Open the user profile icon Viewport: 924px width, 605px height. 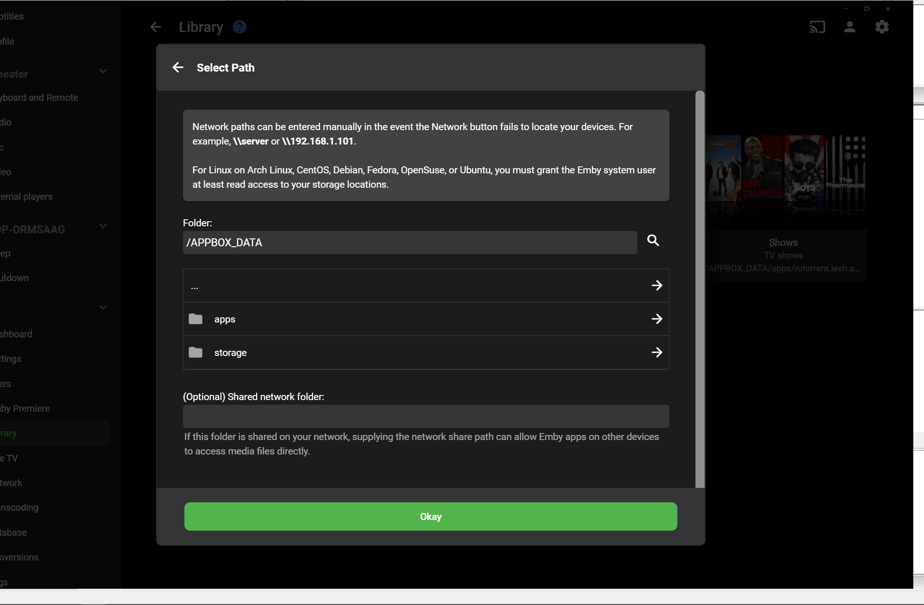pos(850,27)
